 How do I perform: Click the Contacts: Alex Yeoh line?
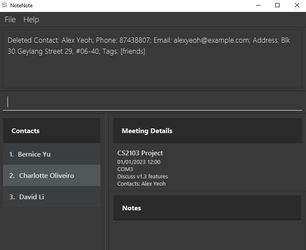tap(141, 184)
